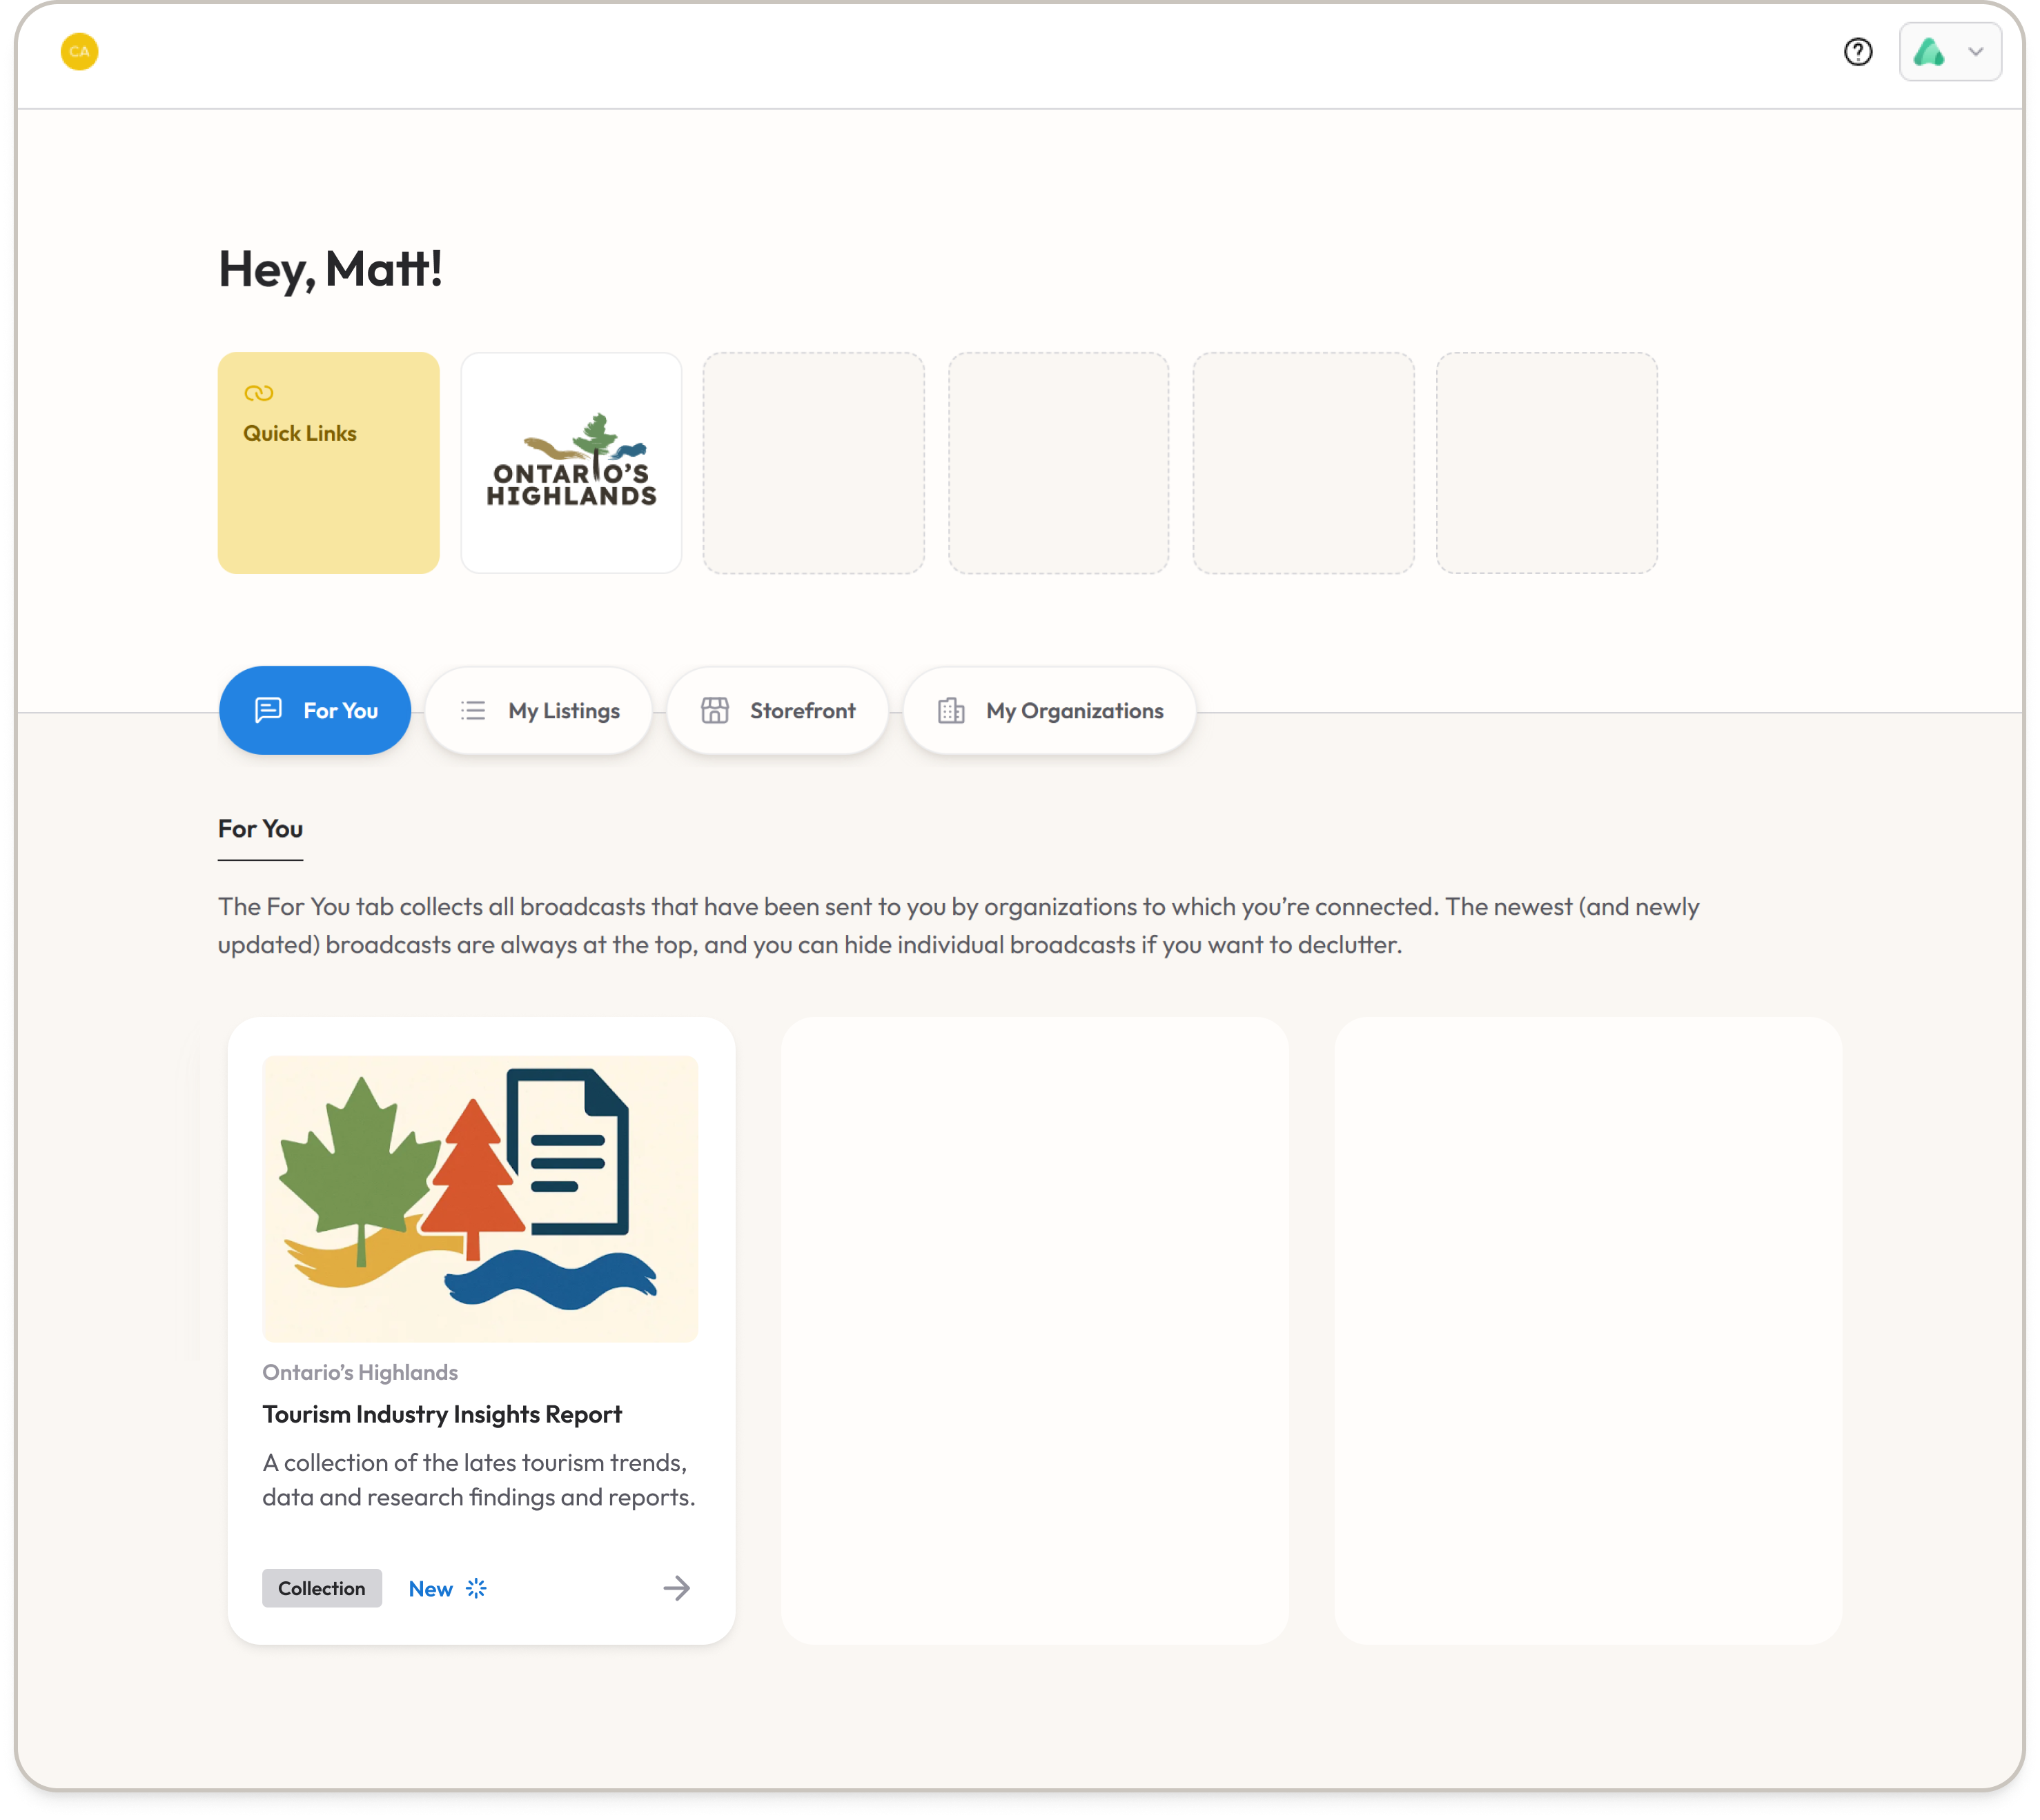Open the Tourism Industry Insights Report title
This screenshot has width=2040, height=1820.
click(x=442, y=1414)
